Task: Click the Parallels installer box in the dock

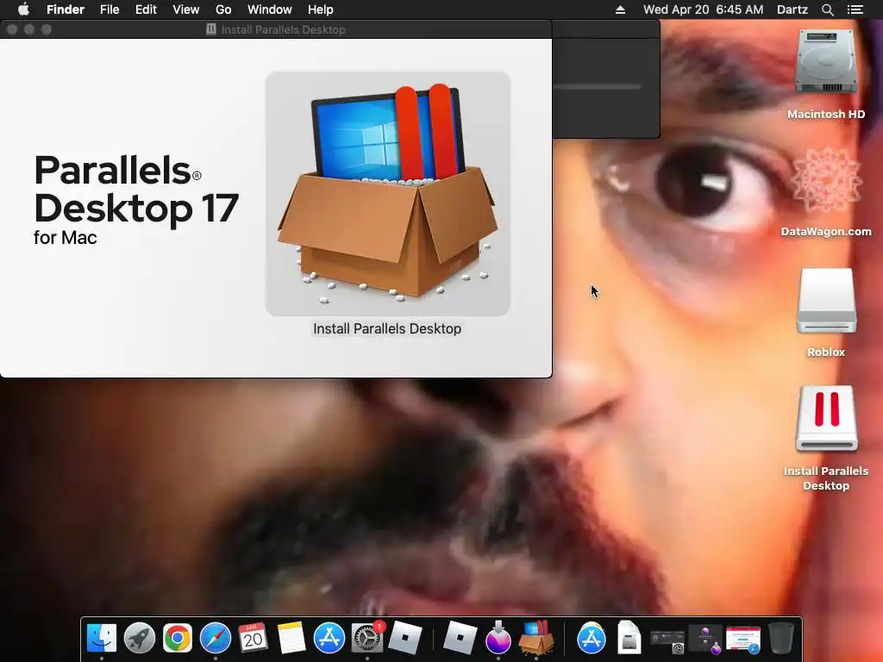Action: click(536, 639)
